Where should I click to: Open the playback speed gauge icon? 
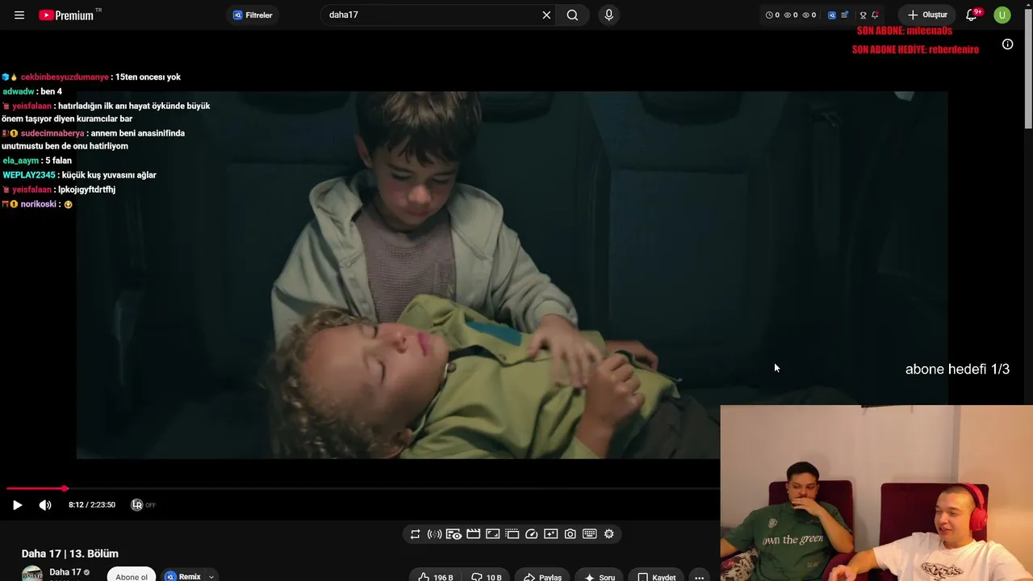(532, 534)
